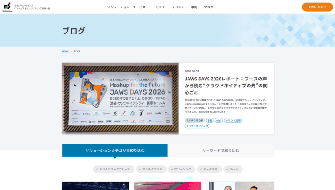Open the JAWS DAYS 2026レポート article title

226,85
